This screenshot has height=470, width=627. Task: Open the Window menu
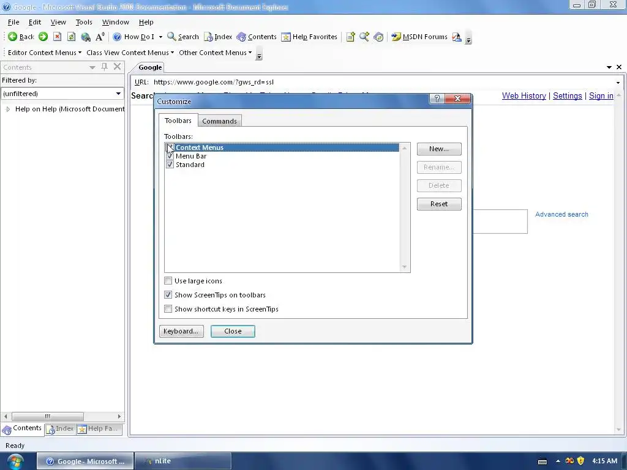116,22
